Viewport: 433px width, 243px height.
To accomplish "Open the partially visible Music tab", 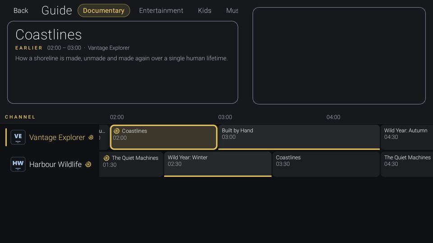I will (232, 10).
